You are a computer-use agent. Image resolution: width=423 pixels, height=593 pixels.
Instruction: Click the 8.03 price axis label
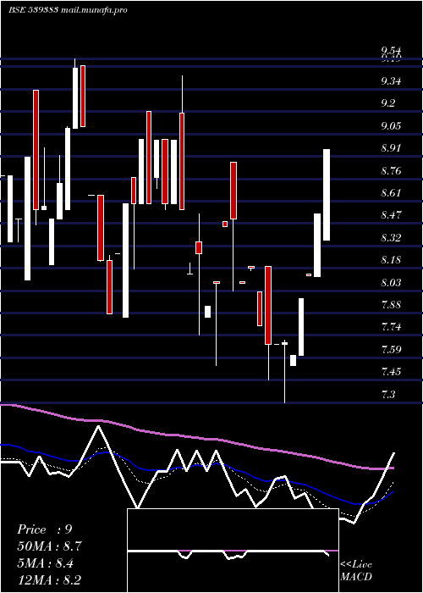pos(391,283)
